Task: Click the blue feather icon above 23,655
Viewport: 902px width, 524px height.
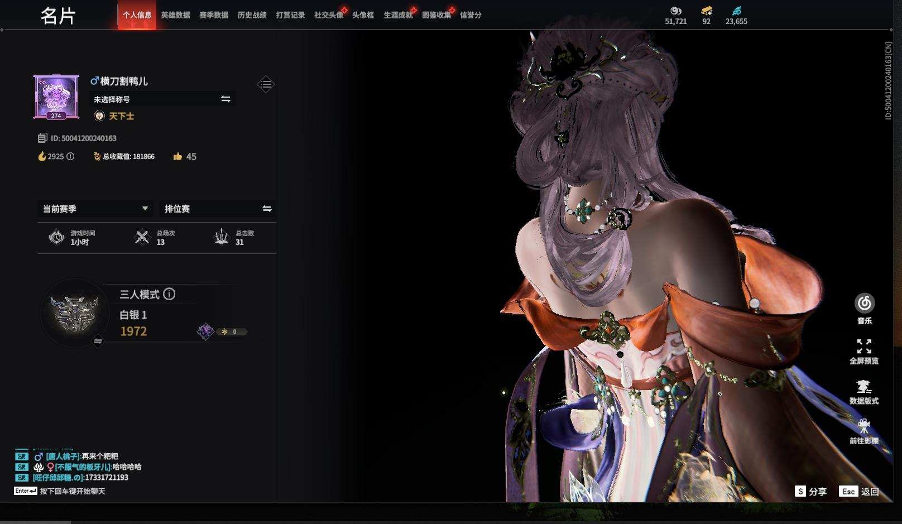Action: coord(737,10)
